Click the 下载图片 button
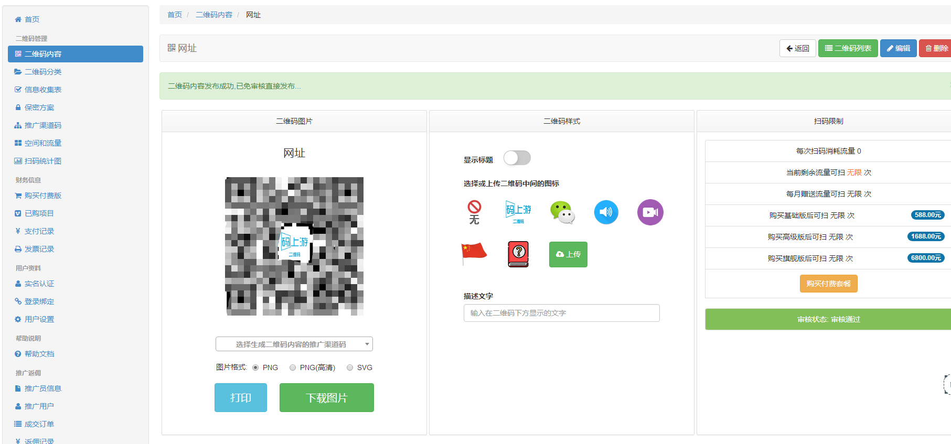951x444 pixels. pyautogui.click(x=326, y=398)
